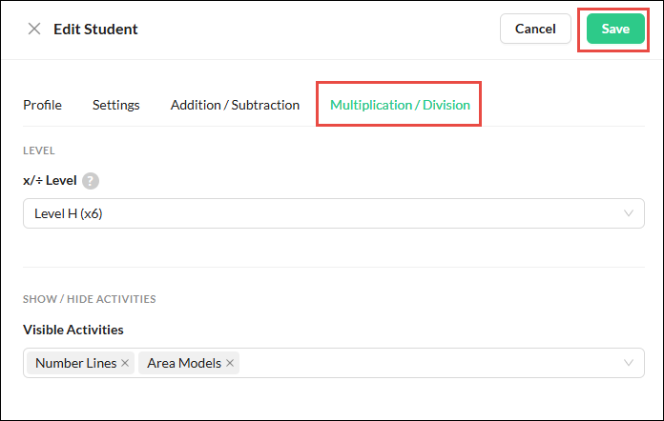
Task: Click the x/÷ Level field label
Action: coord(50,180)
